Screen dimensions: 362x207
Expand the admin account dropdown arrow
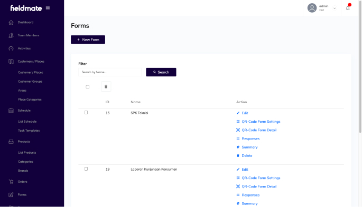coord(335,8)
